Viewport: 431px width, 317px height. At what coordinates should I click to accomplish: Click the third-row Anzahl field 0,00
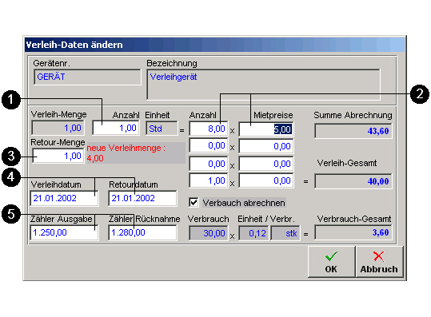click(x=209, y=164)
